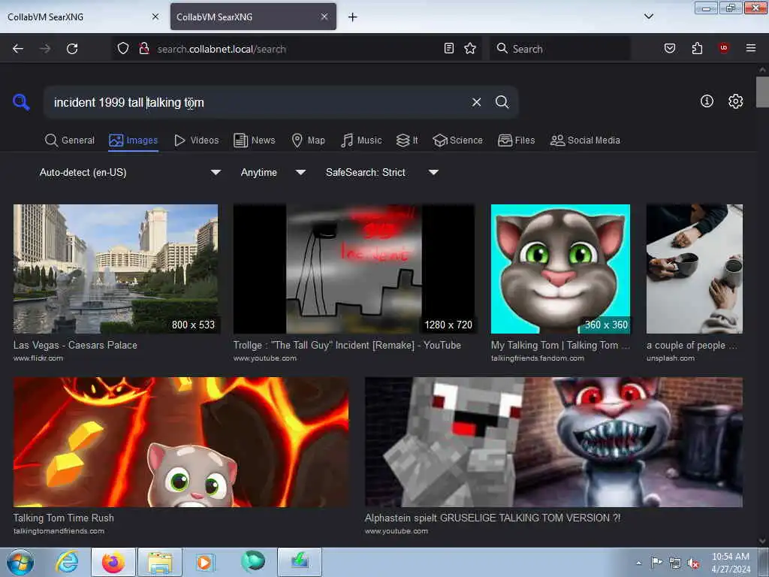Show hidden tray icons arrow
This screenshot has height=577, width=769.
pyautogui.click(x=638, y=563)
